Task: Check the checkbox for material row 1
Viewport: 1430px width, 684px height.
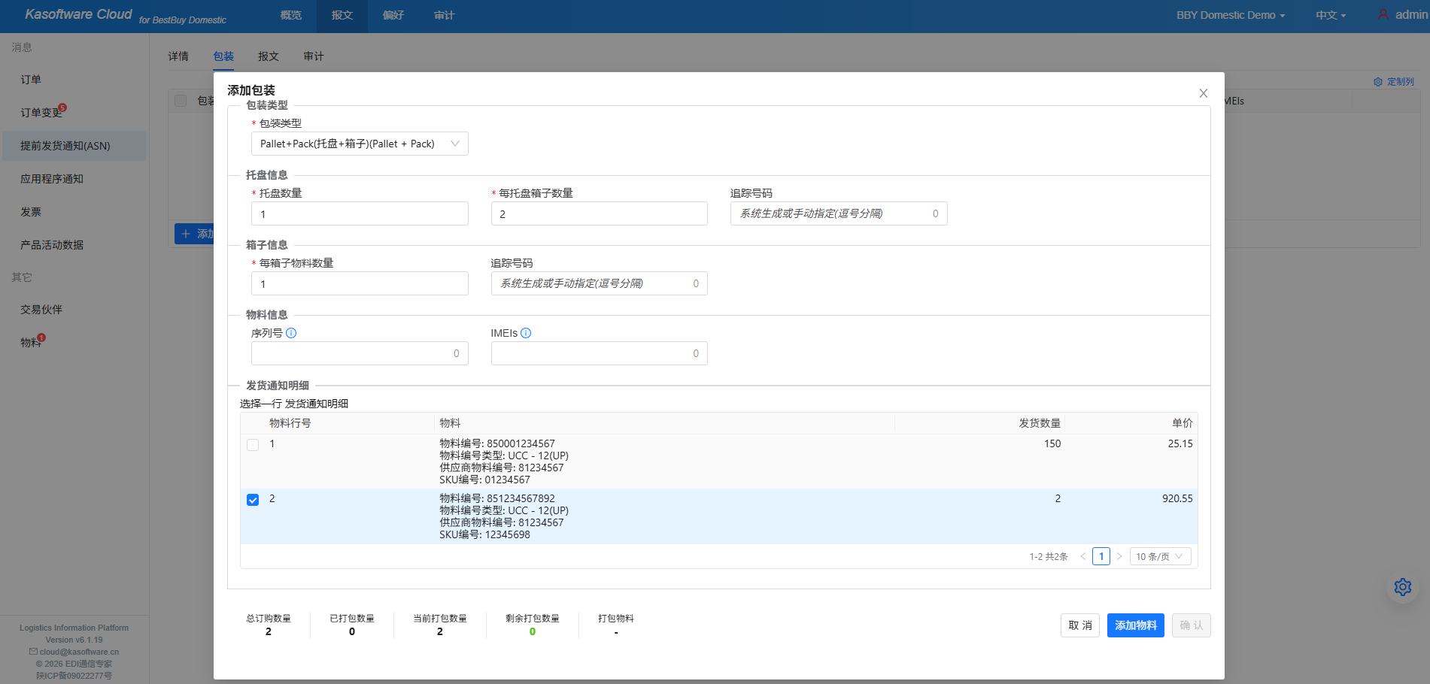Action: point(253,445)
